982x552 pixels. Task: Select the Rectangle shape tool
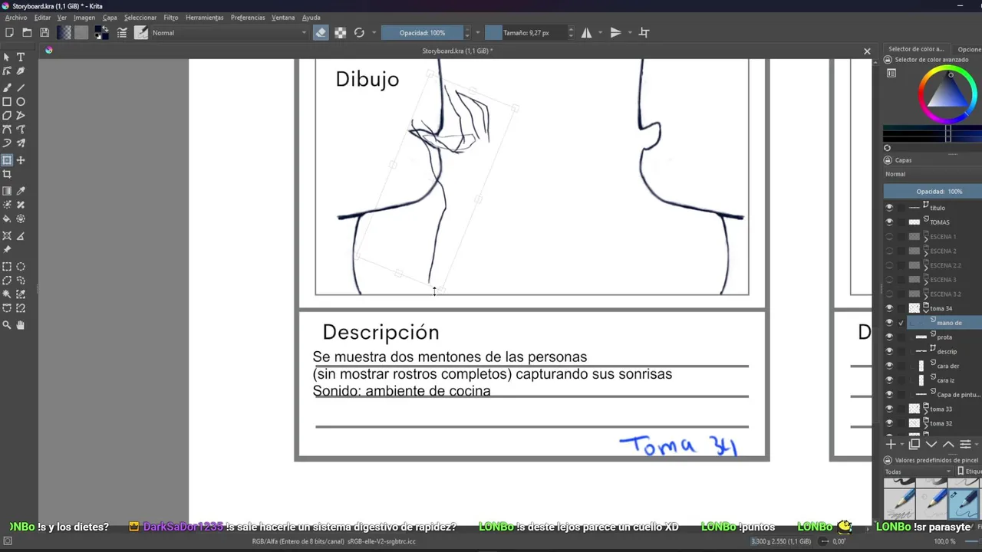click(7, 102)
